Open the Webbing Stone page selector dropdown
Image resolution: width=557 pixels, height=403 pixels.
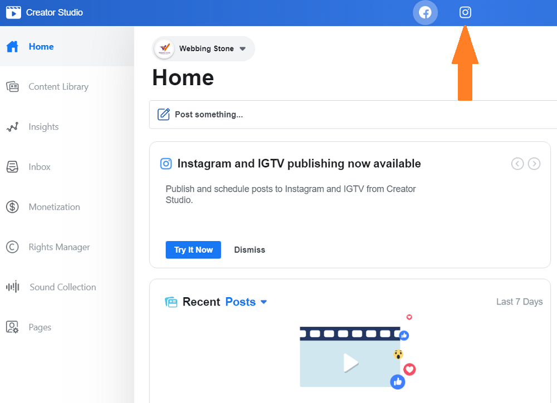click(203, 48)
